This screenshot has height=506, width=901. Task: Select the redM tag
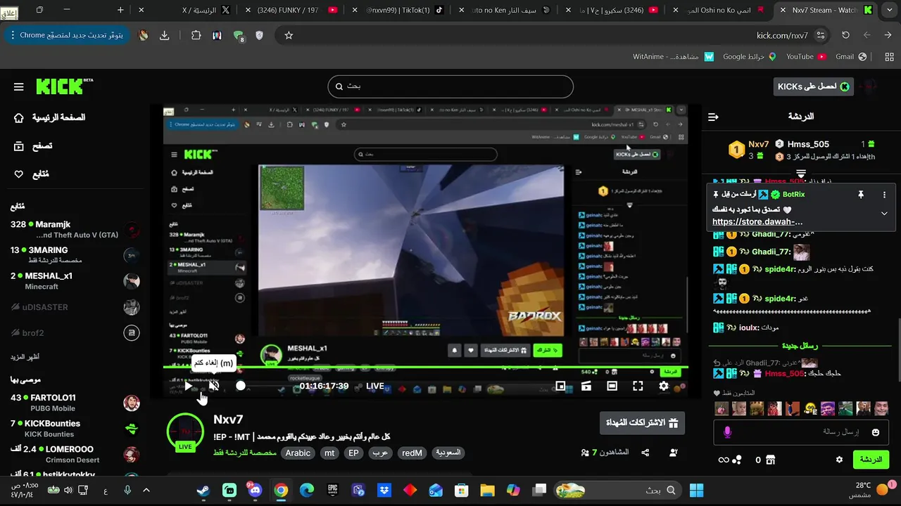[412, 453]
